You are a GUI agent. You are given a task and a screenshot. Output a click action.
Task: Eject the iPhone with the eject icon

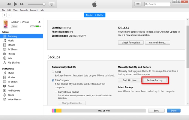39,22
